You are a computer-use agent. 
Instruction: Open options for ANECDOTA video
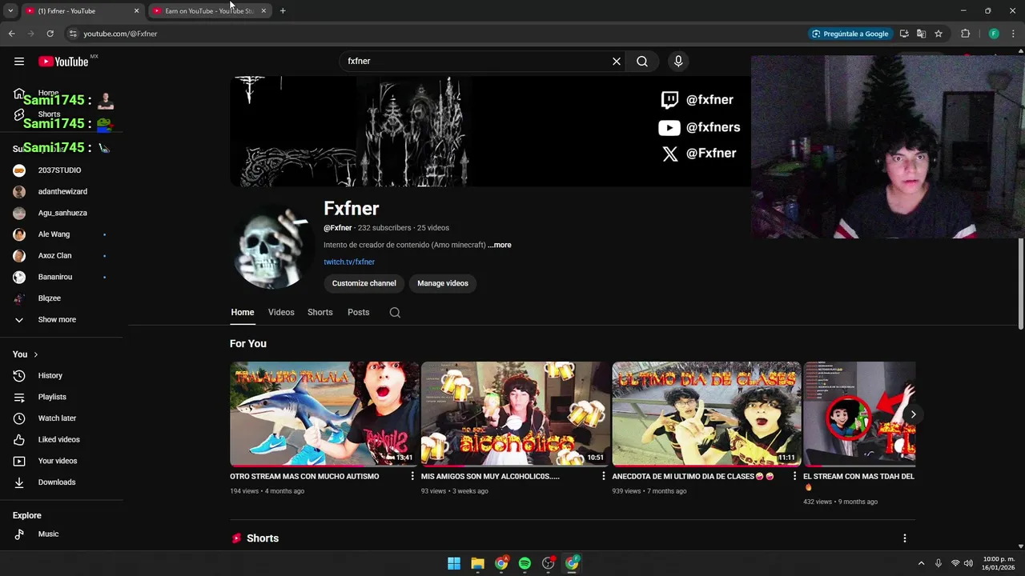pyautogui.click(x=794, y=476)
